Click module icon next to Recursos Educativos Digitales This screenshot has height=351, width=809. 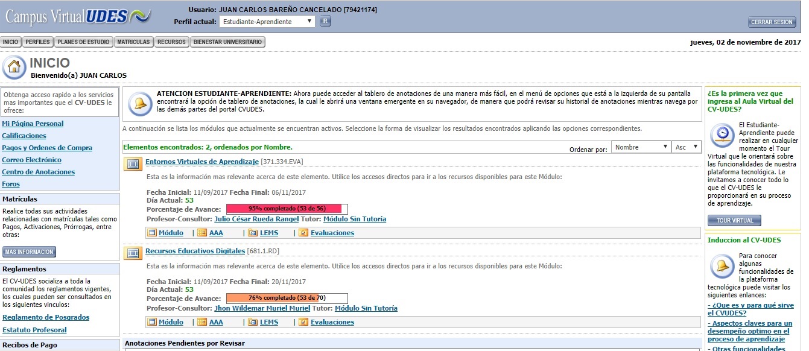(133, 252)
